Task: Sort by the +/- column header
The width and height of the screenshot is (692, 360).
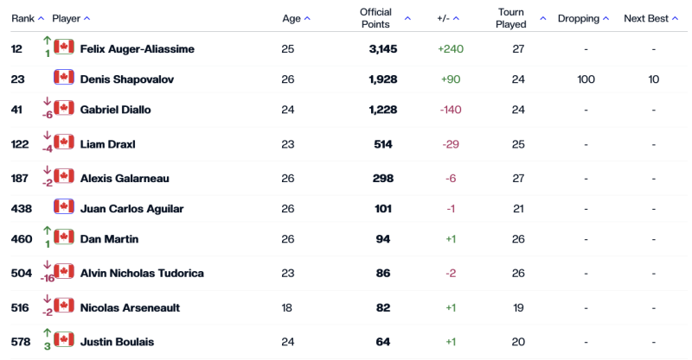Action: 449,18
